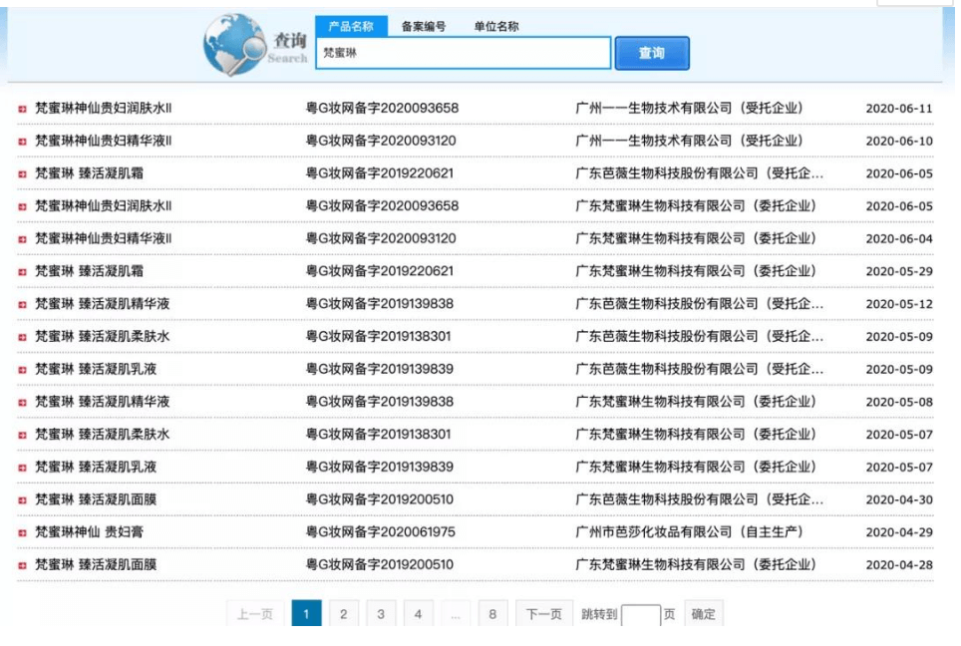961x646 pixels.
Task: Jump to page 8 of results
Action: pyautogui.click(x=492, y=614)
